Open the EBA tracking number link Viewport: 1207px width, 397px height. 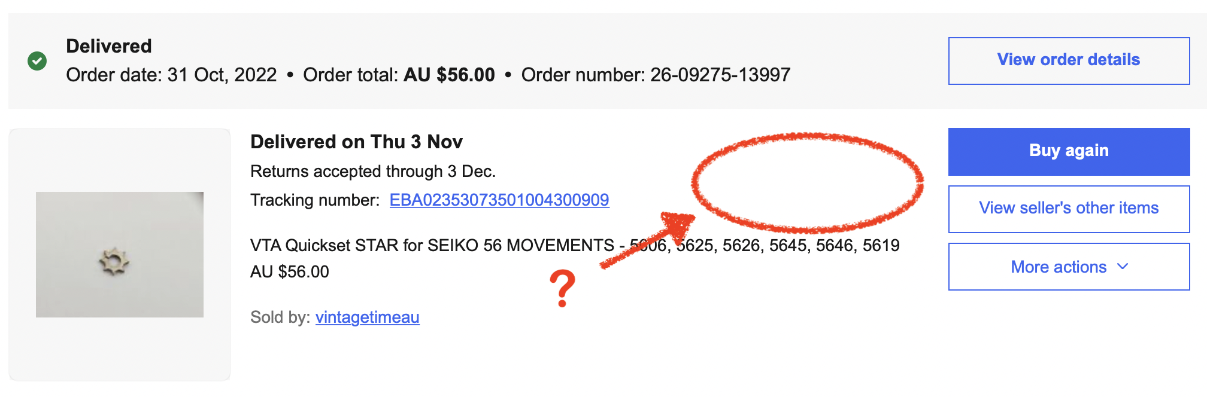point(499,200)
